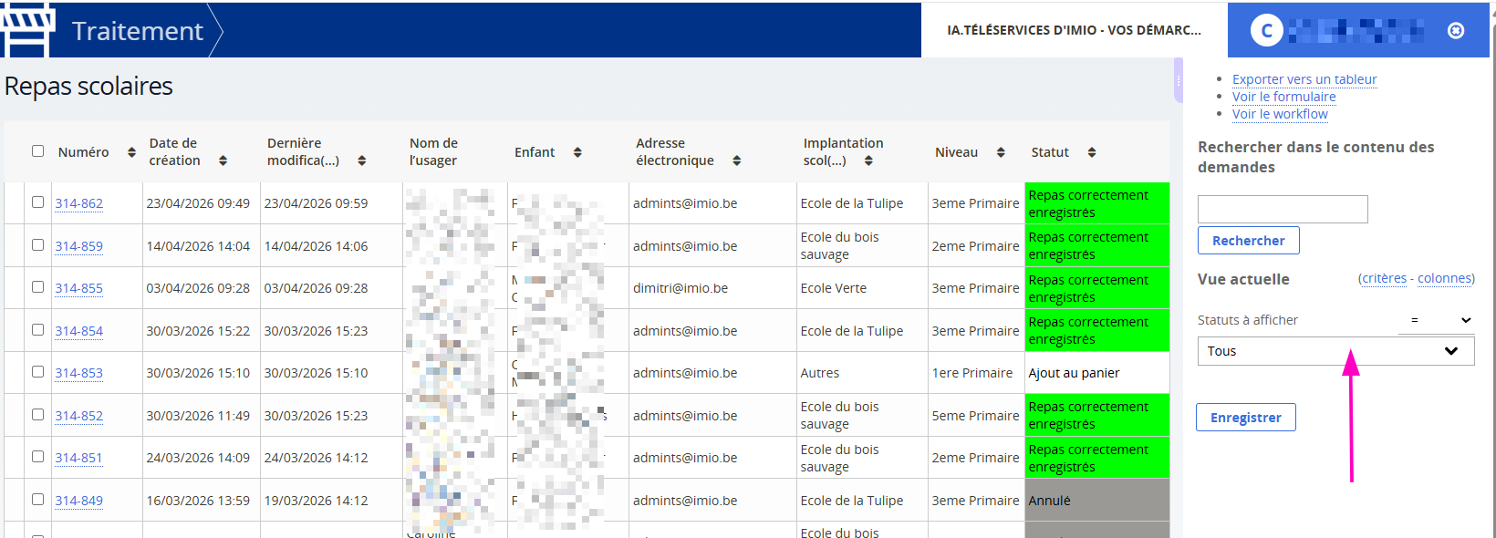
Task: Click the search content input field
Action: pos(1283,209)
